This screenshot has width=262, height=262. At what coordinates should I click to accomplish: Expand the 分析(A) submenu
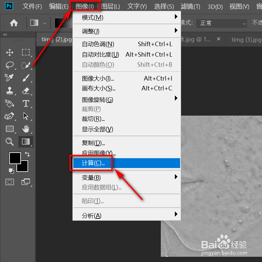click(x=127, y=215)
